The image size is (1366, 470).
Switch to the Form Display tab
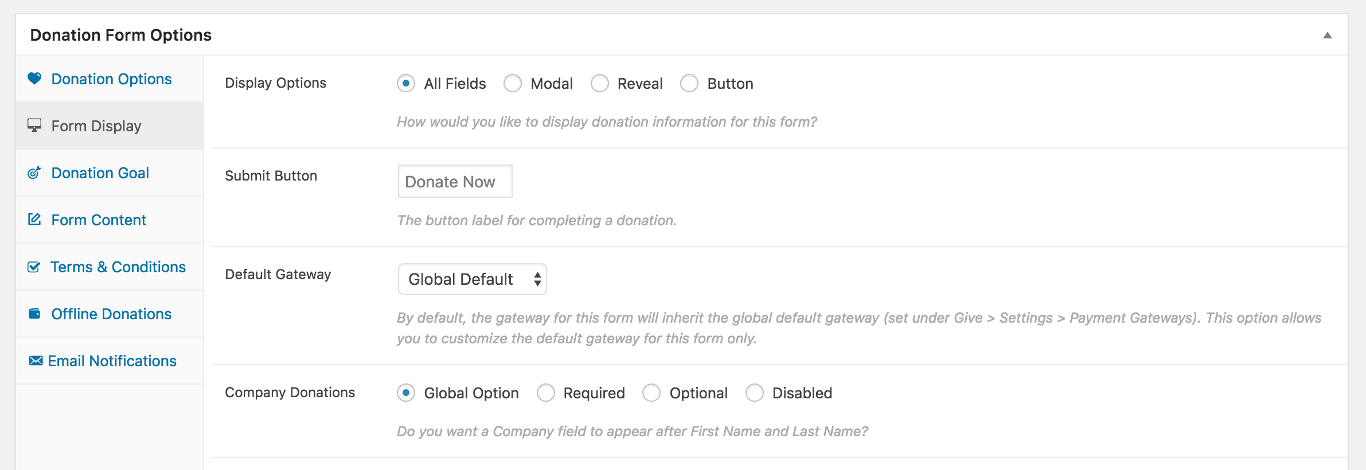point(110,126)
